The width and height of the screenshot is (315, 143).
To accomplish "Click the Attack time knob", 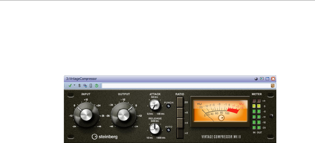I will (x=155, y=105).
